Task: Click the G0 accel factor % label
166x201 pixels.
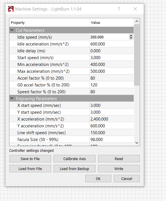Action: click(43, 85)
